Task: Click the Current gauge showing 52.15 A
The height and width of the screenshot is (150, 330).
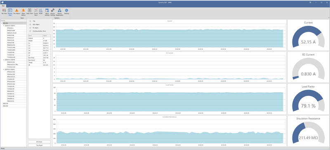Action: 308,35
